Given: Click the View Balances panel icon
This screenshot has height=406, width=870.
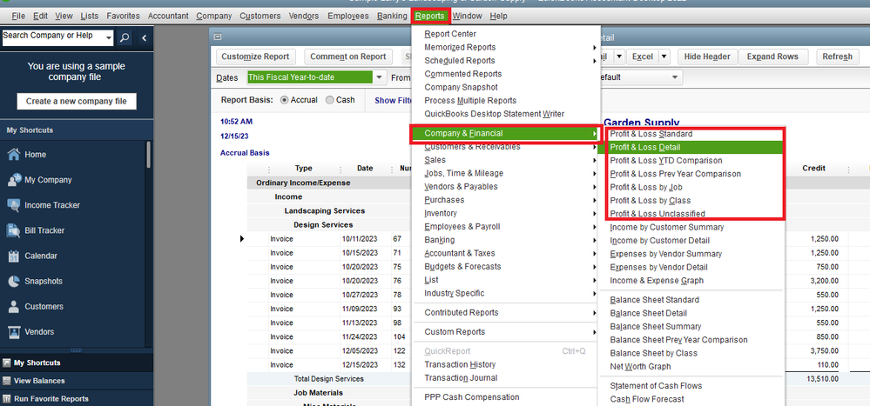Looking at the screenshot, I should (x=7, y=381).
